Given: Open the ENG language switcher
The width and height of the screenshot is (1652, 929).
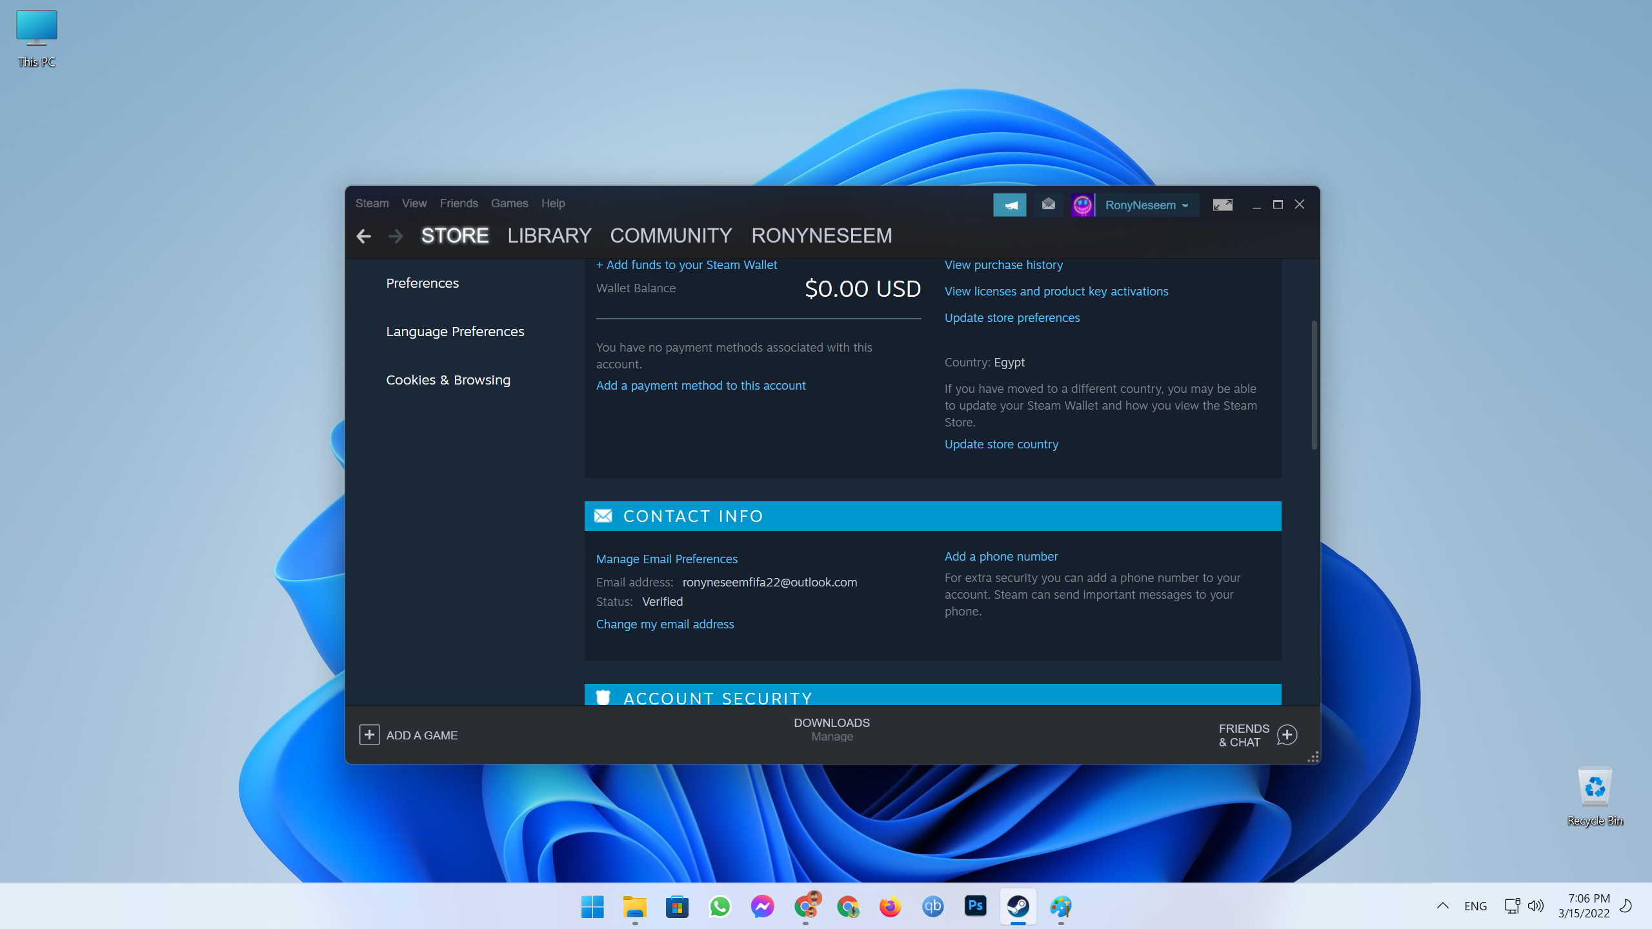Looking at the screenshot, I should click(1475, 906).
